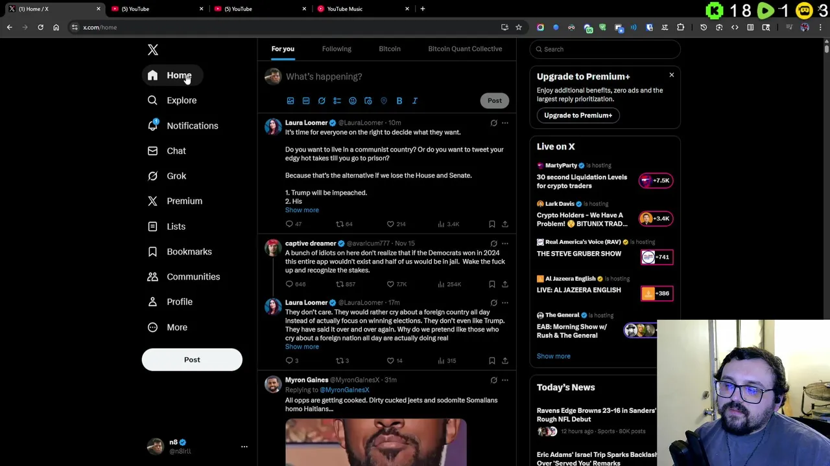This screenshot has height=466, width=830.
Task: Bookmark Laura Loomer's 10m post
Action: [492, 224]
